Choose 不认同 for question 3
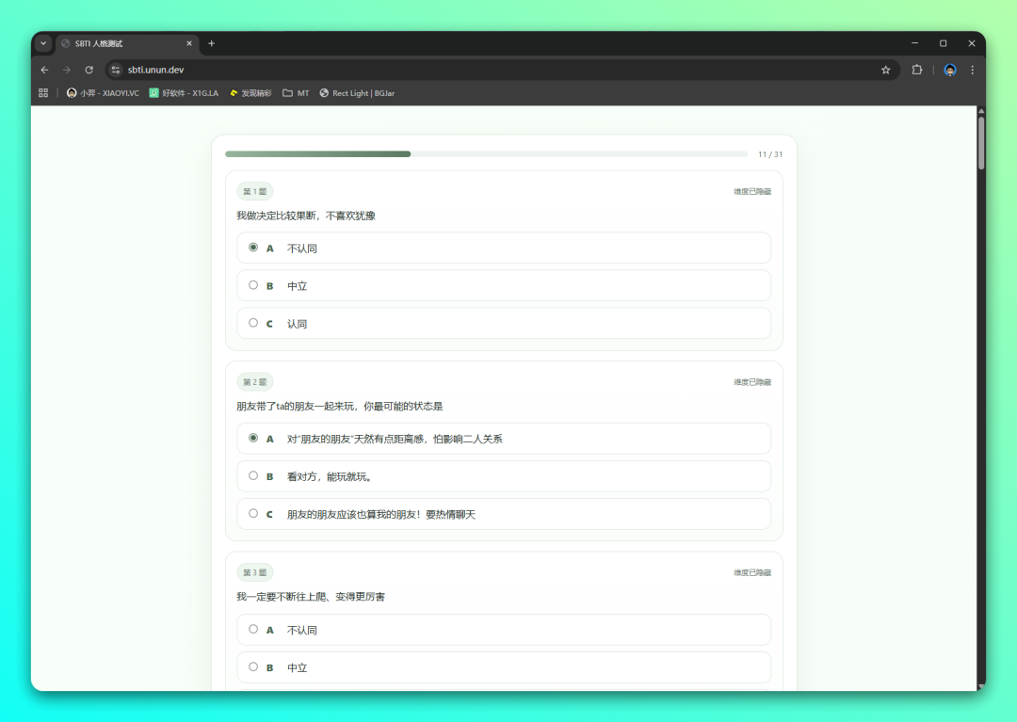 point(253,629)
